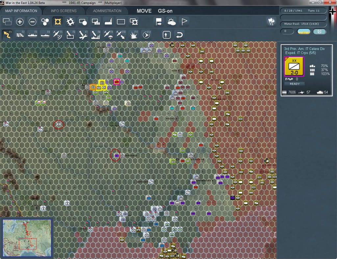337x259 pixels.
Task: Select the red-circled white unit counter
Action: (59, 124)
